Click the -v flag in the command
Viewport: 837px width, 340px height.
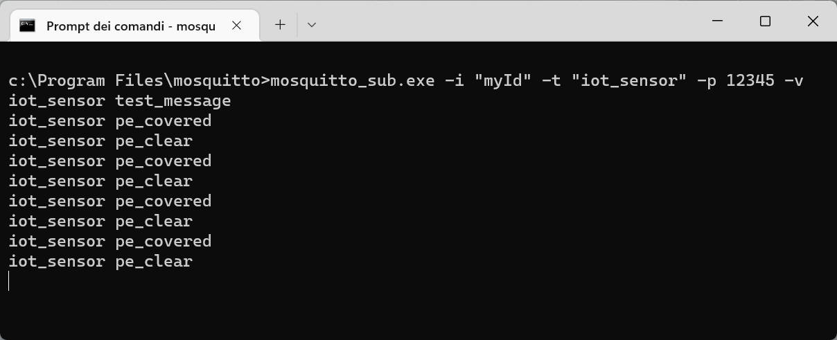[793, 81]
